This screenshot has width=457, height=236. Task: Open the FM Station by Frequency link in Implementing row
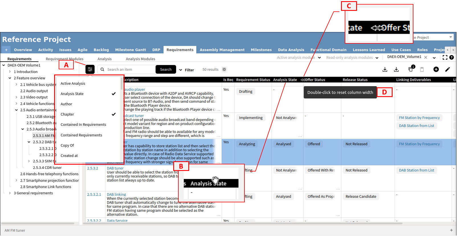[x=419, y=118]
